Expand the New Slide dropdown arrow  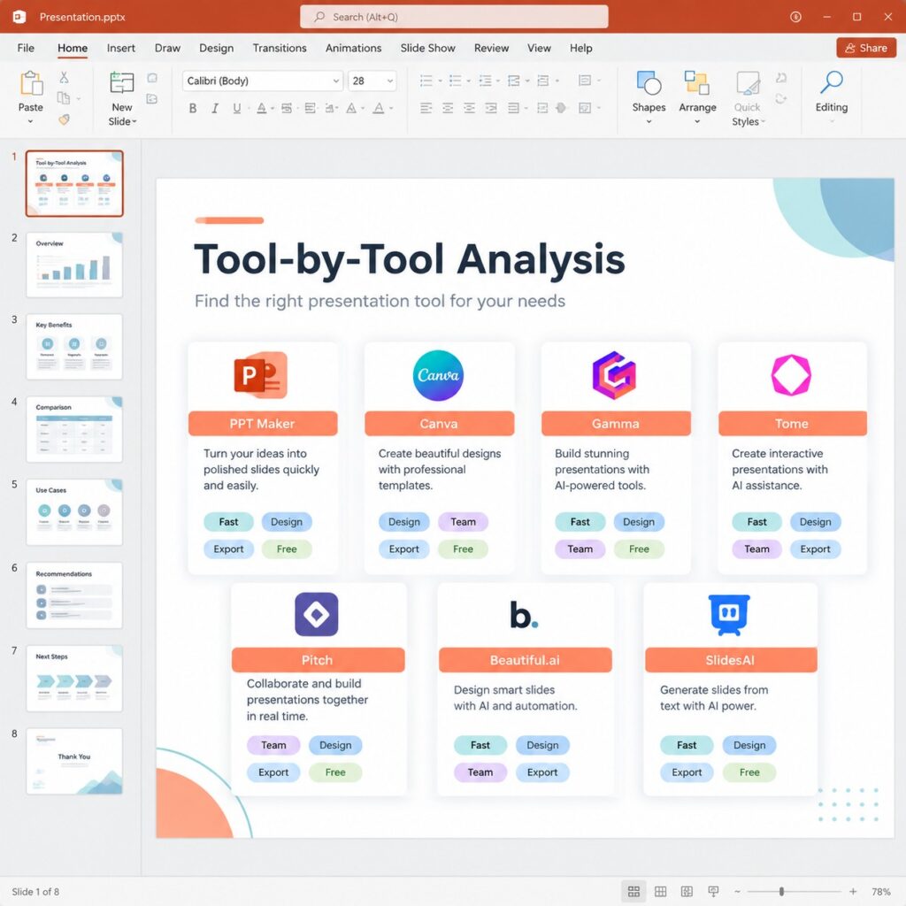134,121
